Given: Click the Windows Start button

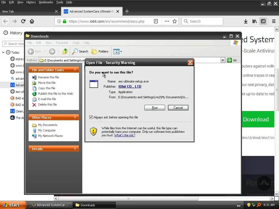Looking at the screenshot, I should (13, 205).
